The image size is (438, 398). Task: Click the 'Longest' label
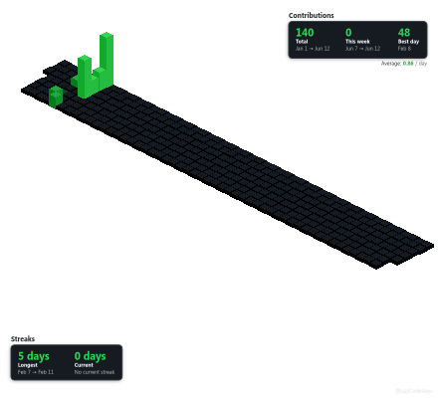point(28,365)
